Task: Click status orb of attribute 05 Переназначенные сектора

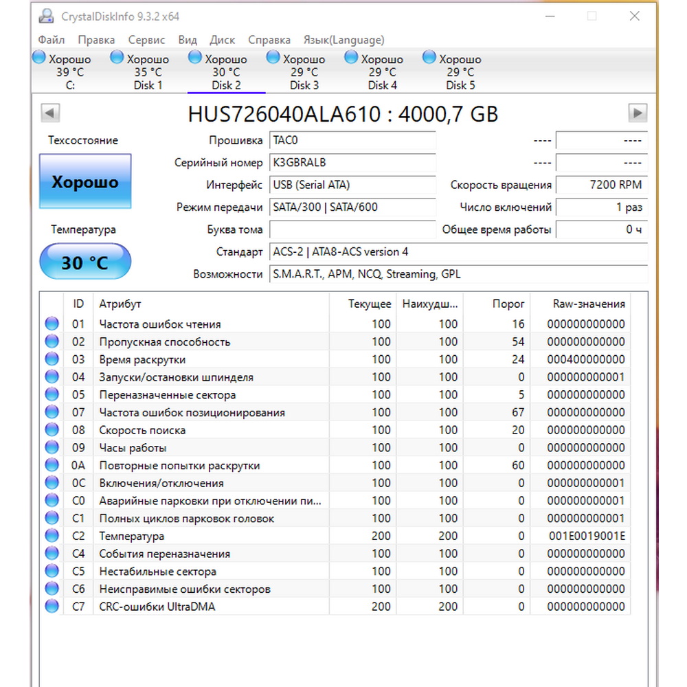Action: [52, 394]
